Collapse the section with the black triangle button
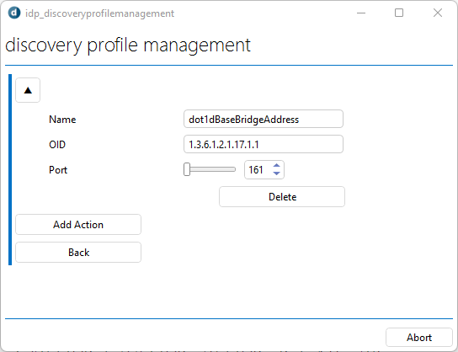458x352 pixels. 28,90
